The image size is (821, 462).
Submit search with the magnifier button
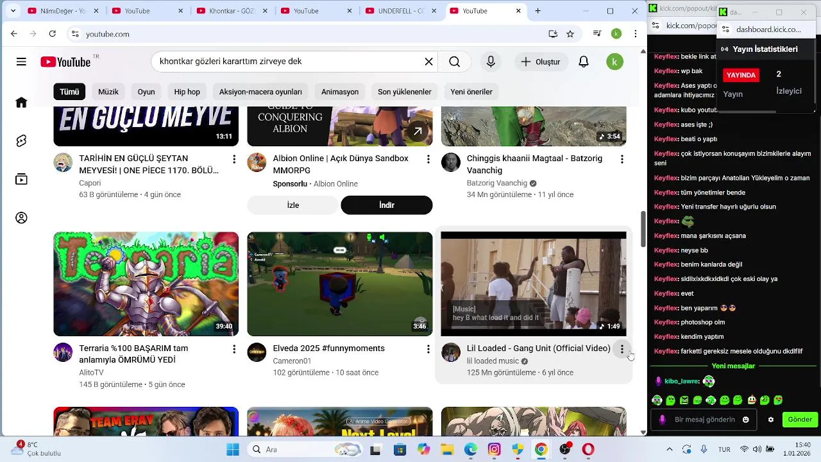455,62
